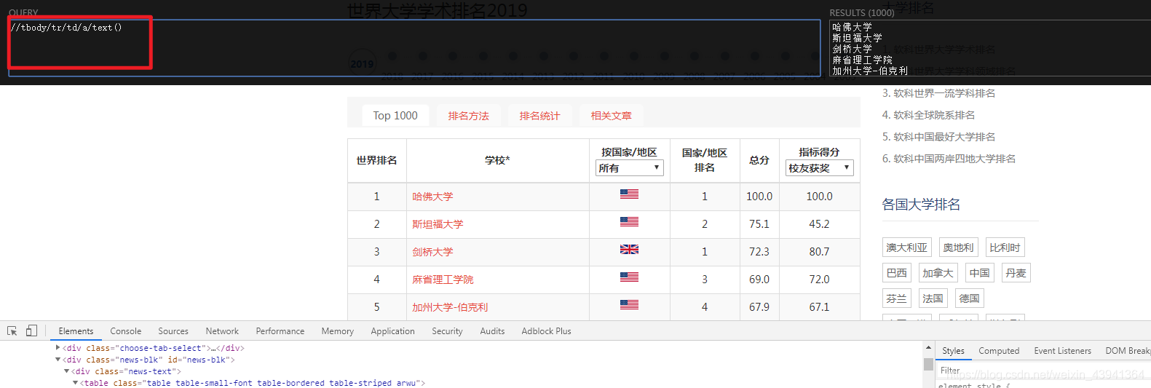The image size is (1151, 388).
Task: Open the 斯坦福大学 link
Action: point(438,224)
